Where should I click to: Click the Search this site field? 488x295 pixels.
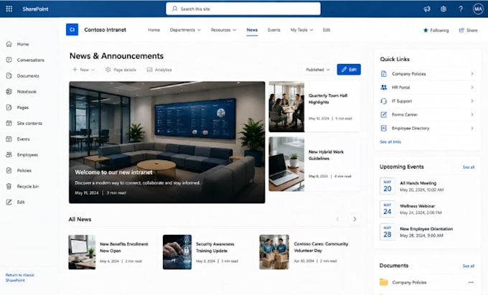243,9
